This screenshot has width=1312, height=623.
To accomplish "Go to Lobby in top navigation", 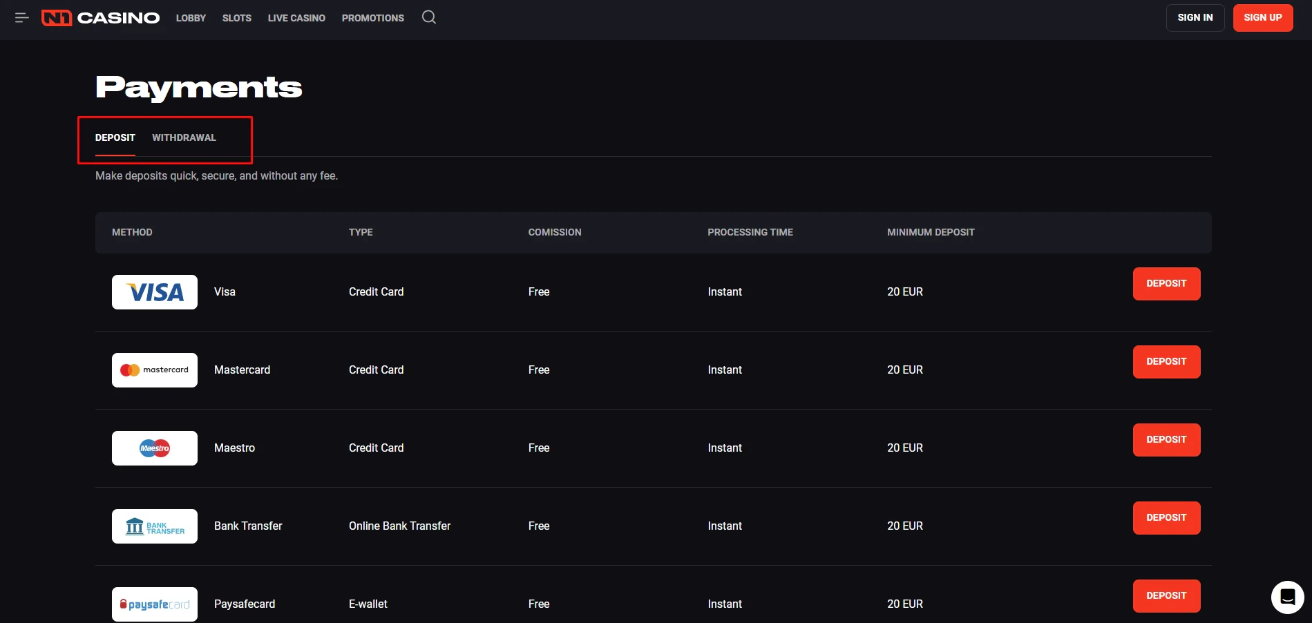I will point(191,18).
